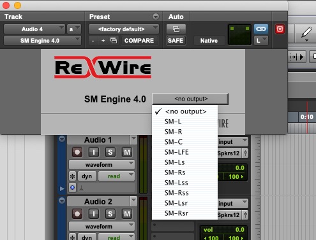Select the Pencil tool in toolbar

click(306, 33)
